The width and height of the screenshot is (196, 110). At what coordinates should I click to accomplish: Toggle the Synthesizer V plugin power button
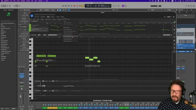[x=32, y=16]
